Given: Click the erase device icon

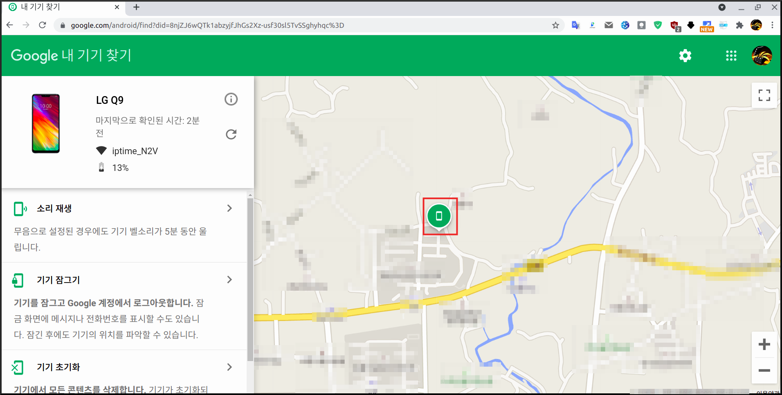Looking at the screenshot, I should pos(17,368).
